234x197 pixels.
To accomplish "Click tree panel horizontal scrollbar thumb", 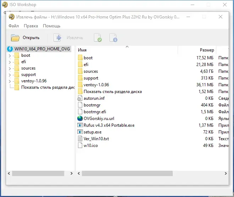I will [38, 174].
